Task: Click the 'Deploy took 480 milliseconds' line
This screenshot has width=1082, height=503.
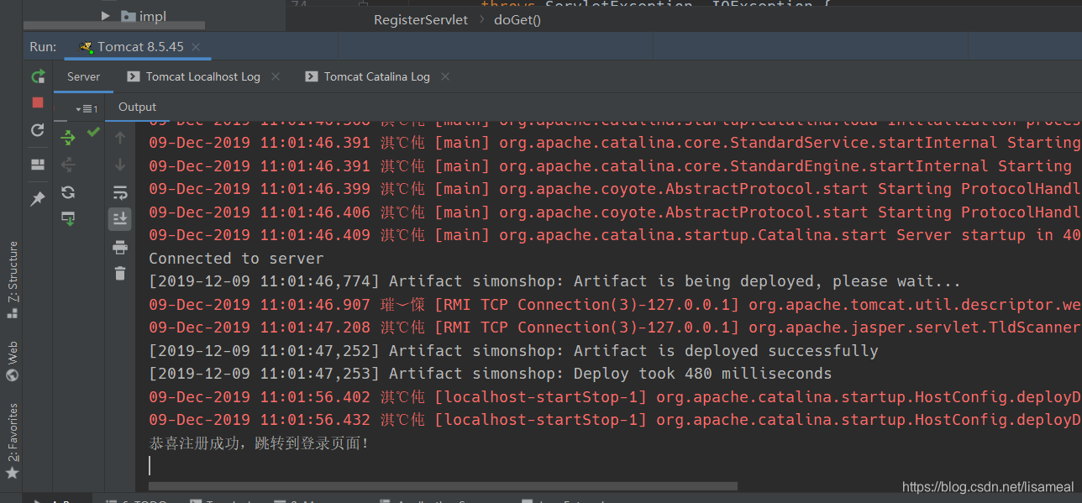Action: 491,374
